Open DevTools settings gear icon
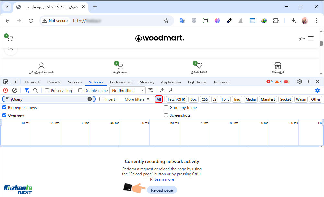This screenshot has width=324, height=197. 300,82
